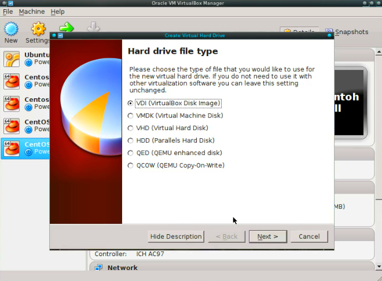This screenshot has width=382, height=281.
Task: Pick QCOW (QEMU Copy-On-Write) option
Action: pos(176,165)
